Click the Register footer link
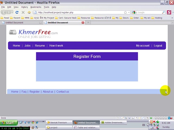Image resolution: width=174 pixels, height=130 pixels. [35, 92]
